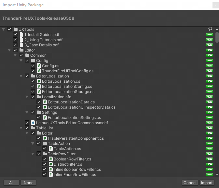Collapse the LocalizationInfo folder triangle
Image resolution: width=219 pixels, height=188 pixels.
pyautogui.click(x=27, y=97)
